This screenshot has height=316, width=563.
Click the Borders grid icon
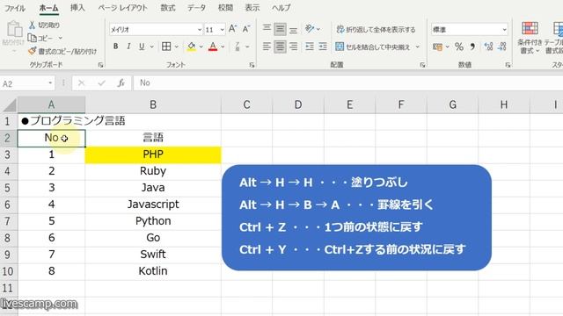[x=166, y=47]
